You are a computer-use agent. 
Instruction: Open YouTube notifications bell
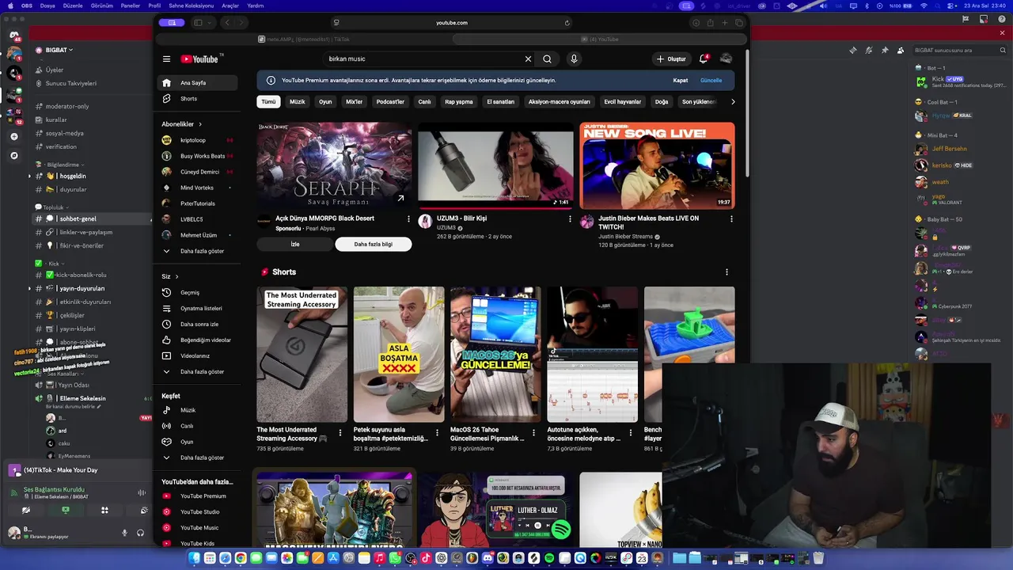703,59
